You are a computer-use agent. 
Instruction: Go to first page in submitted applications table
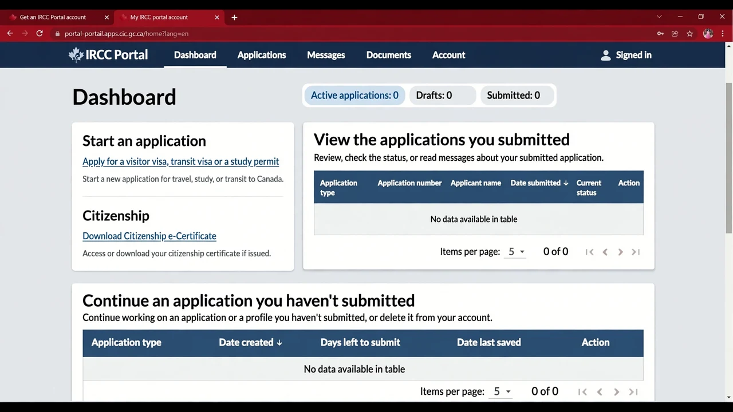[589, 252]
